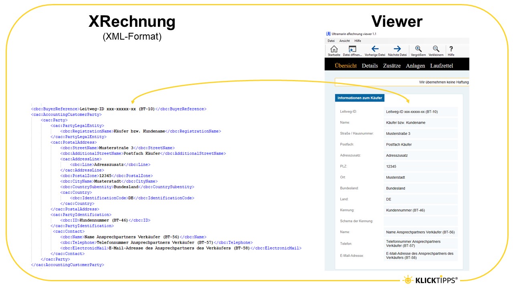Open a file with Datei öffnen icon
This screenshot has width=513, height=288.
pos(352,49)
